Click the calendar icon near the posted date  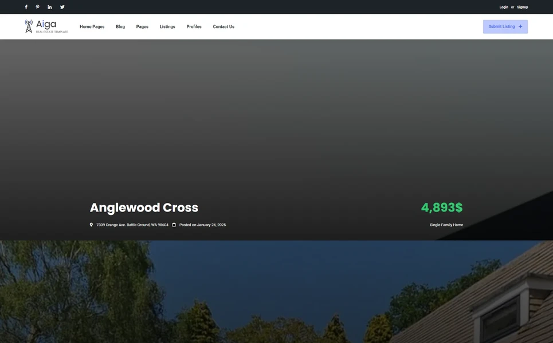[x=174, y=225]
